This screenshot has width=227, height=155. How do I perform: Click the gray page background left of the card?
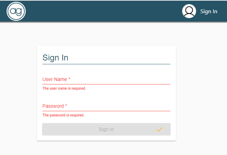tap(18, 94)
